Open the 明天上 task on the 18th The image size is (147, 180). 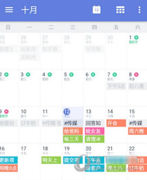click(x=51, y=160)
